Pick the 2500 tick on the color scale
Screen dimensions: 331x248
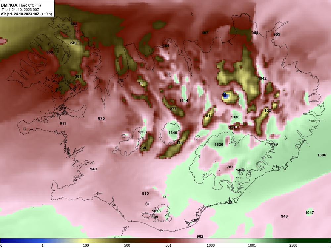(x=293, y=245)
